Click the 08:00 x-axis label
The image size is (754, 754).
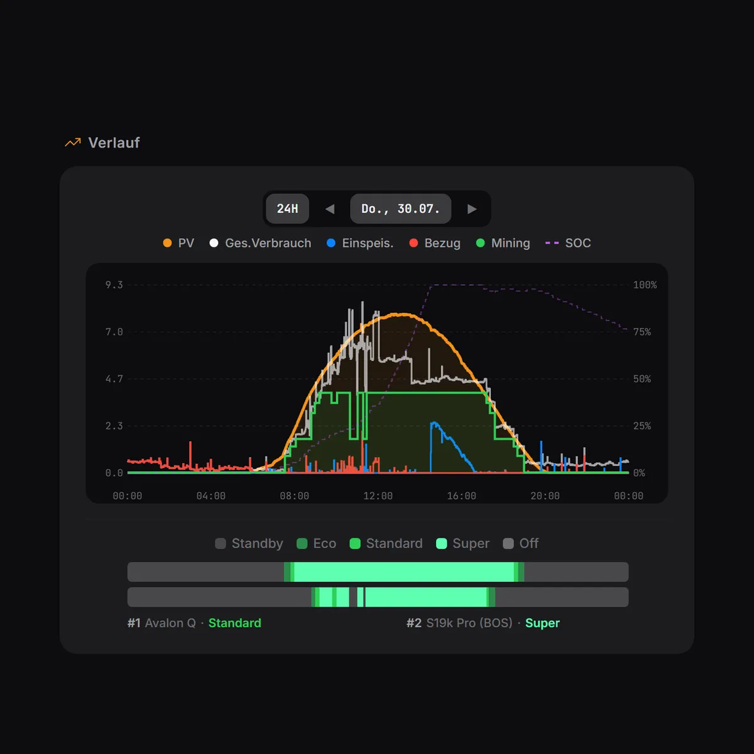pyautogui.click(x=294, y=496)
